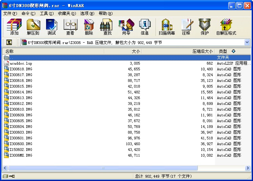Open the 收藏夹(O) menu
The height and width of the screenshot is (181, 253).
(x=66, y=14)
